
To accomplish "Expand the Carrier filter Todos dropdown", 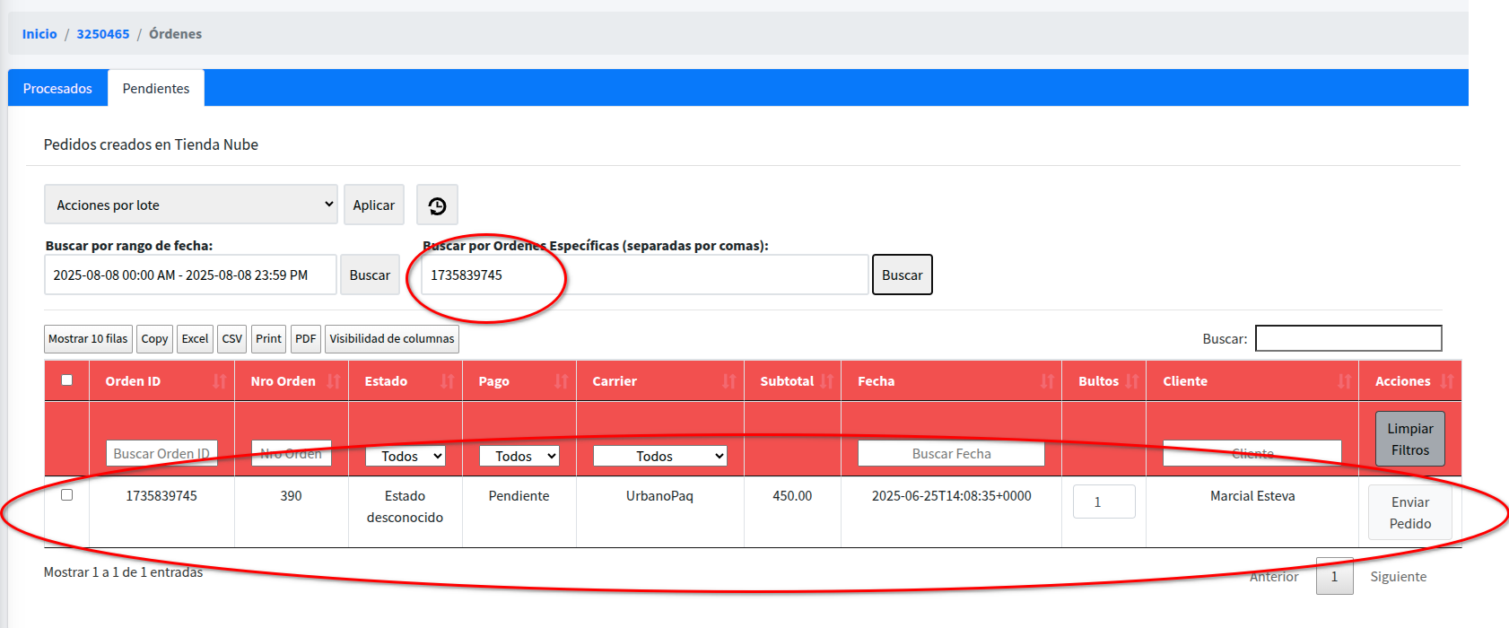I will (659, 456).
